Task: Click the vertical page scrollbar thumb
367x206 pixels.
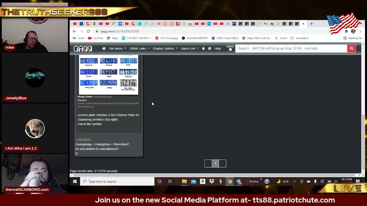Action: 363,142
